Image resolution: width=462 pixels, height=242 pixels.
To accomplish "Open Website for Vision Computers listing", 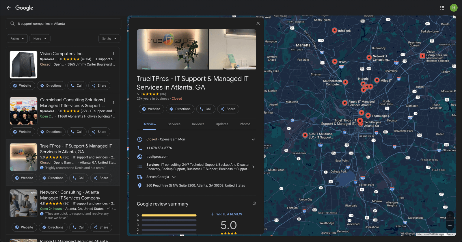I will pyautogui.click(x=22, y=86).
